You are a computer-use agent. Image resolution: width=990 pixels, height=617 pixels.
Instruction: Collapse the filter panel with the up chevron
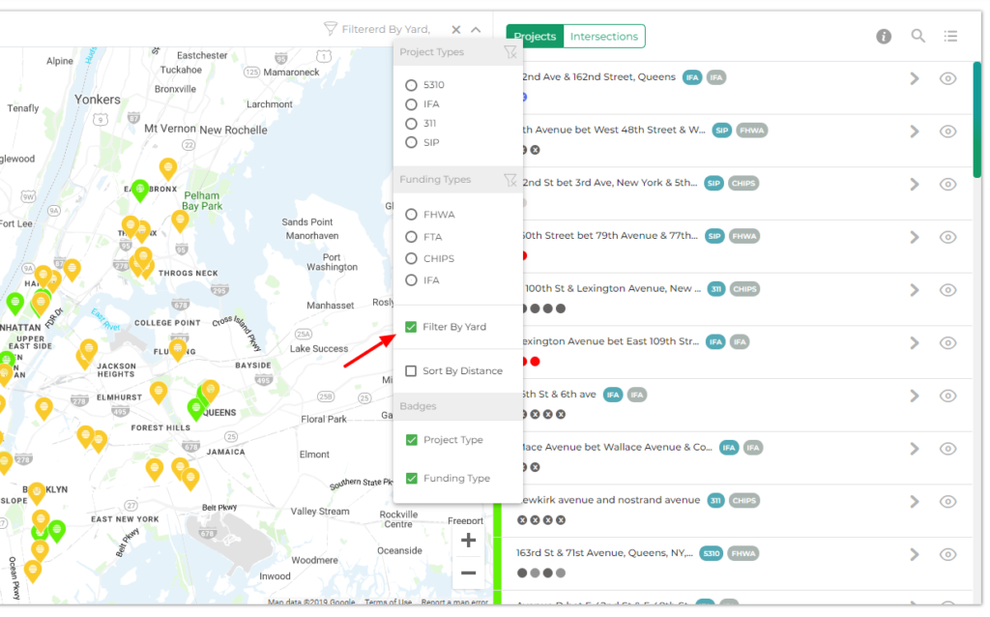(x=476, y=30)
